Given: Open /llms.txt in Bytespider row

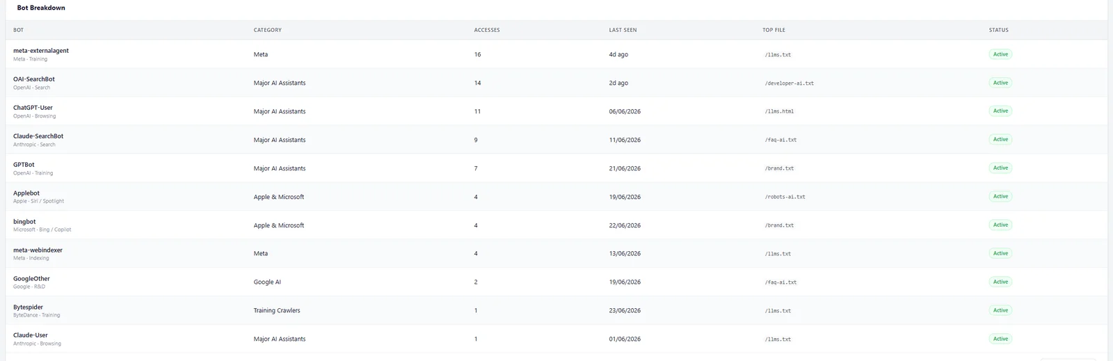Looking at the screenshot, I should (778, 311).
